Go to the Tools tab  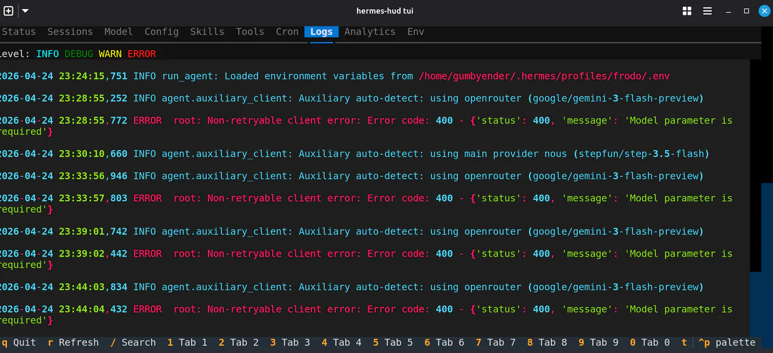(x=250, y=32)
